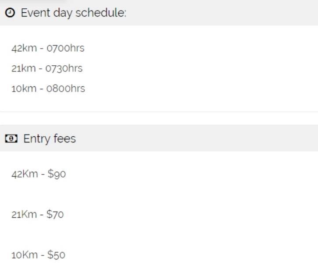Click the 0700hrs start time
Screen dimensions: 318x273
pyautogui.click(x=65, y=48)
